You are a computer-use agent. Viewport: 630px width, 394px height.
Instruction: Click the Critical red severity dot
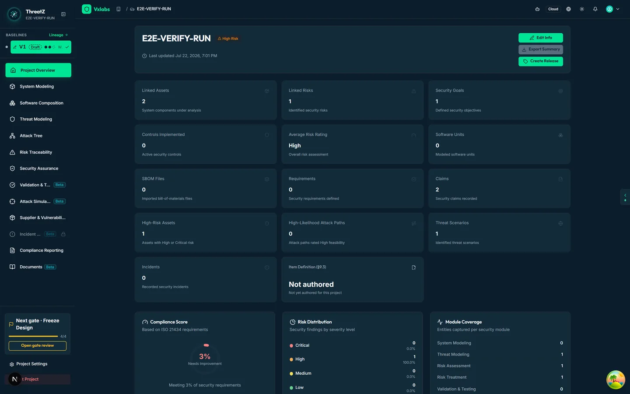click(x=291, y=346)
